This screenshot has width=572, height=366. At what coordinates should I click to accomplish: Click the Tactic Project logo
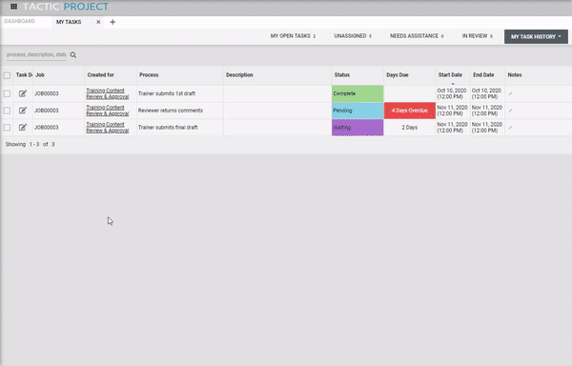(66, 7)
